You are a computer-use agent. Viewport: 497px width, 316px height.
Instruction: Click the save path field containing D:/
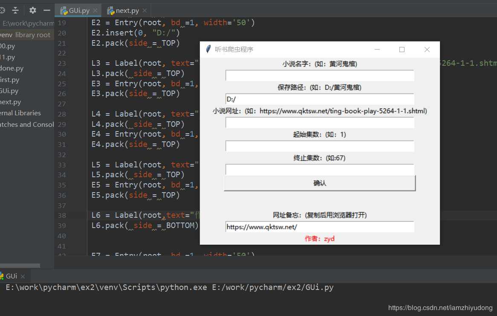click(320, 99)
